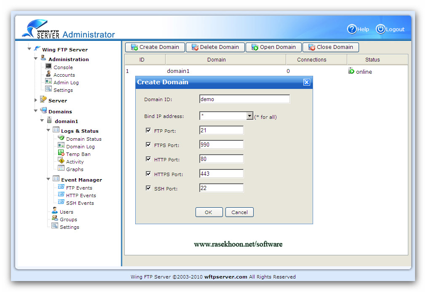Open the Bind IP address dropdown
426x292 pixels.
click(249, 116)
